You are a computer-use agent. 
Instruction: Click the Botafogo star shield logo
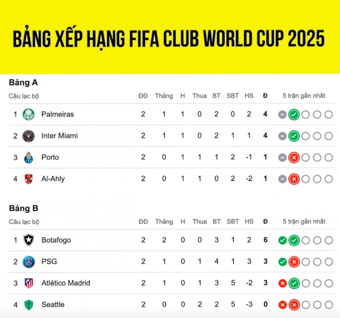click(x=28, y=240)
